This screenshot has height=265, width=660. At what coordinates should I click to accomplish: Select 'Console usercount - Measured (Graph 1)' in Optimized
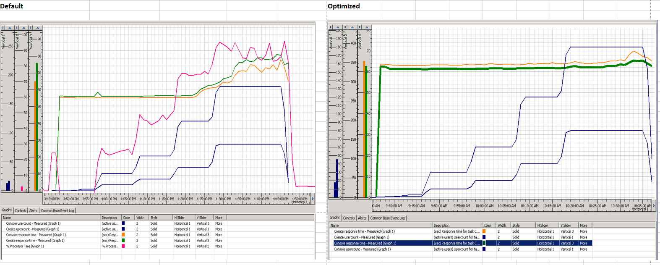click(362, 249)
